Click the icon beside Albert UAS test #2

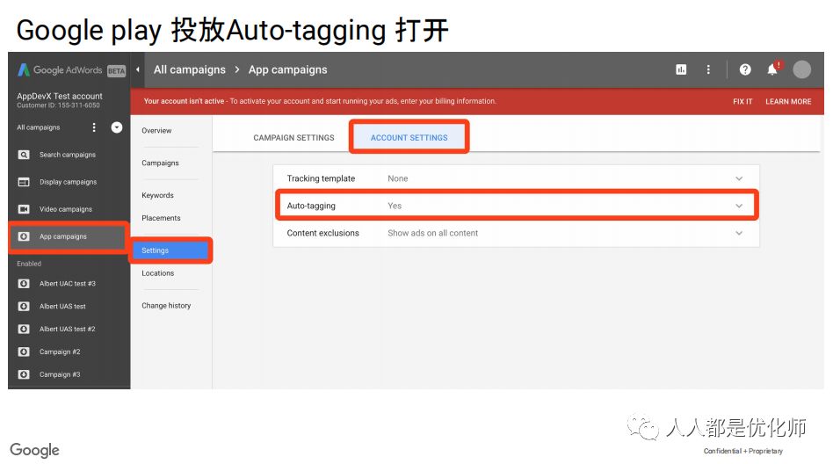click(x=24, y=329)
